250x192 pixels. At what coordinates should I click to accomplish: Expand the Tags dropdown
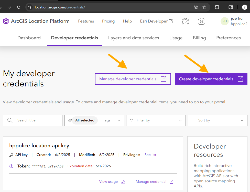tap(119, 120)
